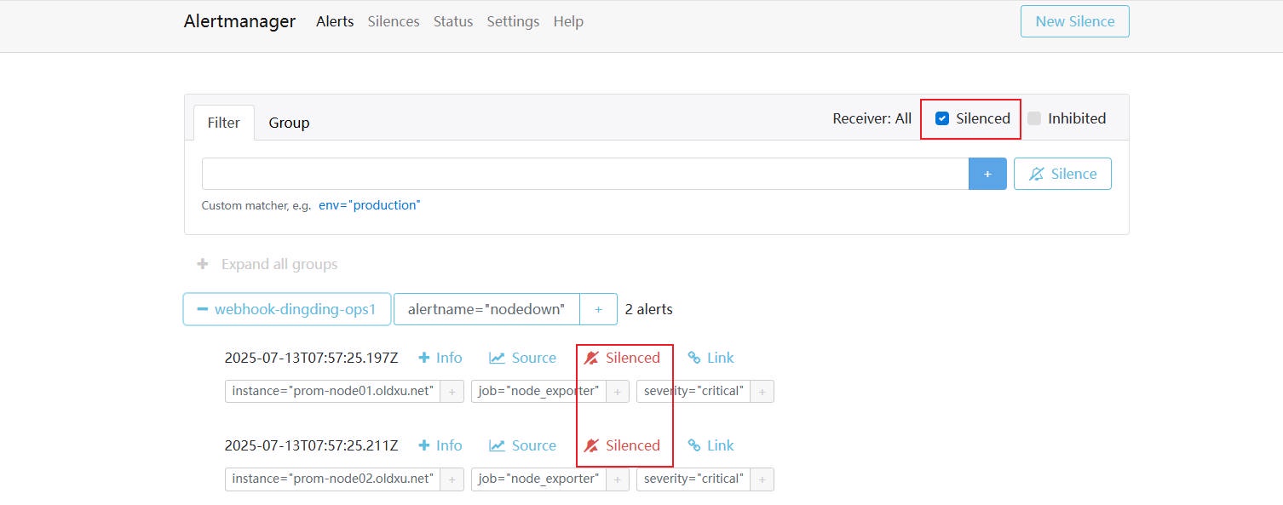Image resolution: width=1283 pixels, height=505 pixels.
Task: Click plus beside severity="critical" on second alert
Action: pyautogui.click(x=762, y=479)
